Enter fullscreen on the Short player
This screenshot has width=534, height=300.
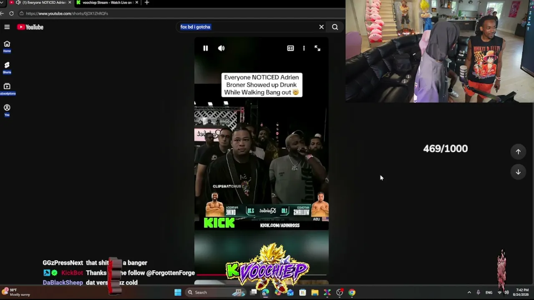coord(317,48)
